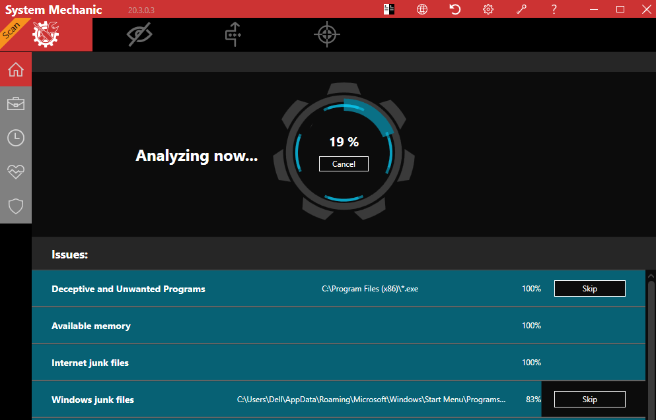Screen dimensions: 656x420
Task: Click the undo arrow icon in title bar
Action: point(455,9)
